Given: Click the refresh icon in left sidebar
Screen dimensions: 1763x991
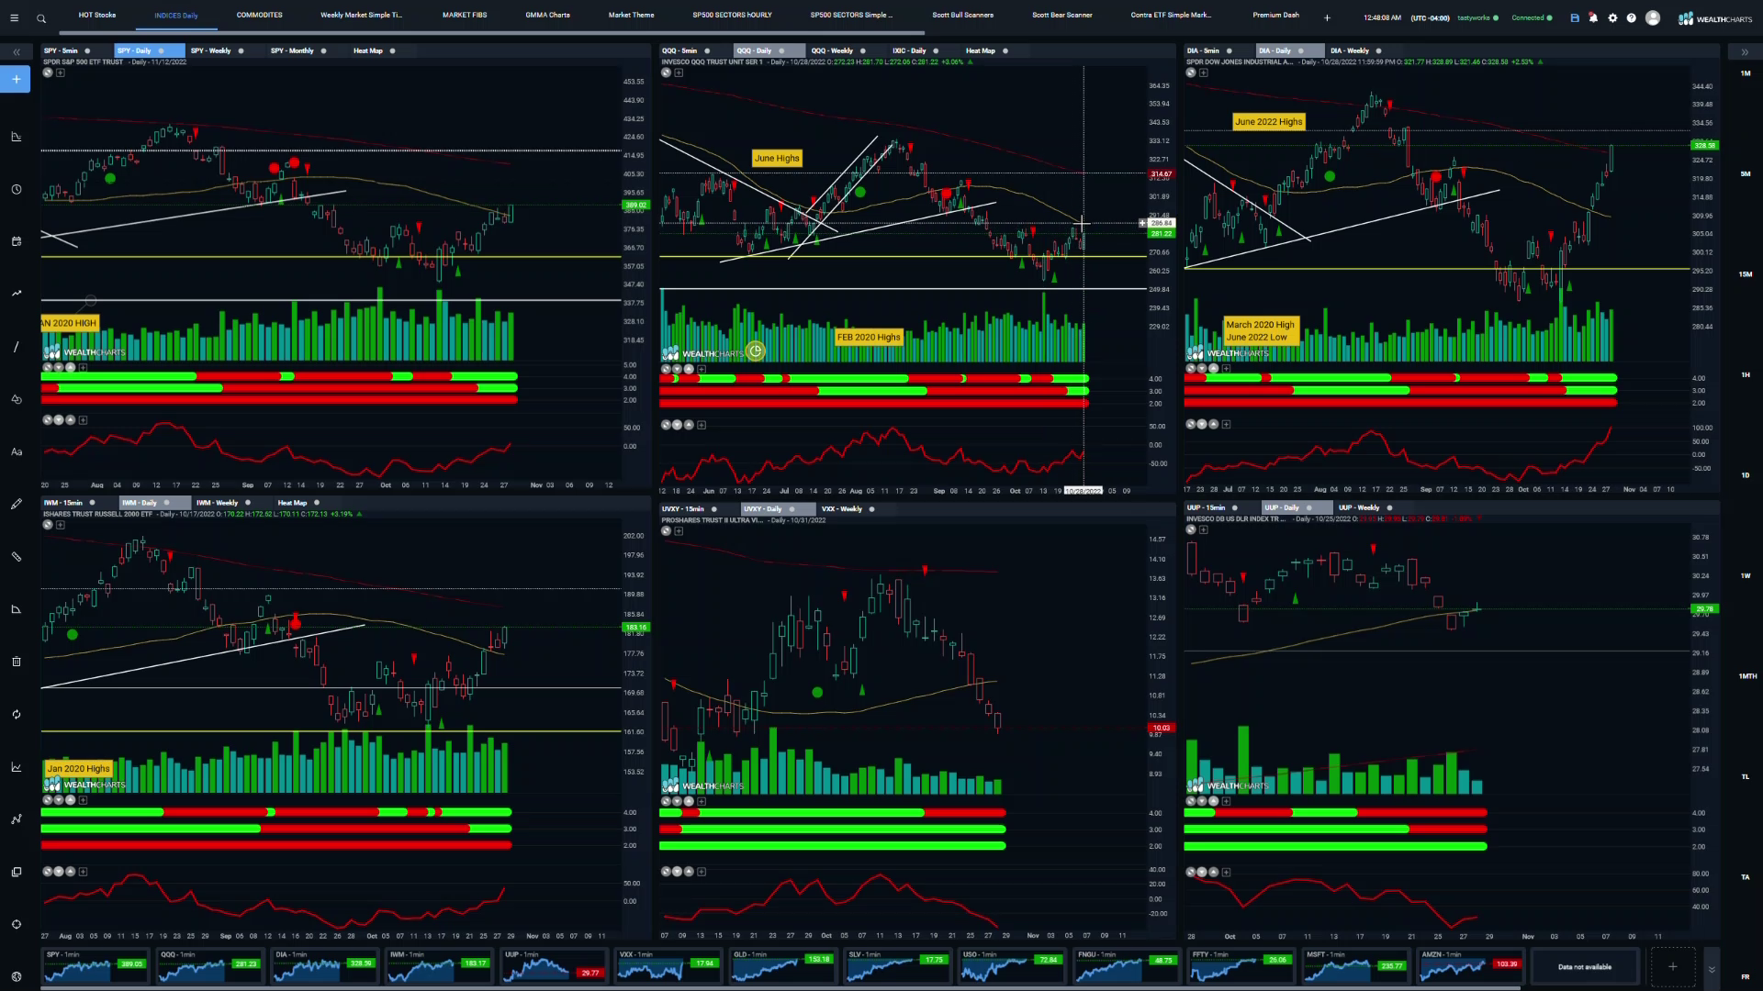Looking at the screenshot, I should point(17,714).
